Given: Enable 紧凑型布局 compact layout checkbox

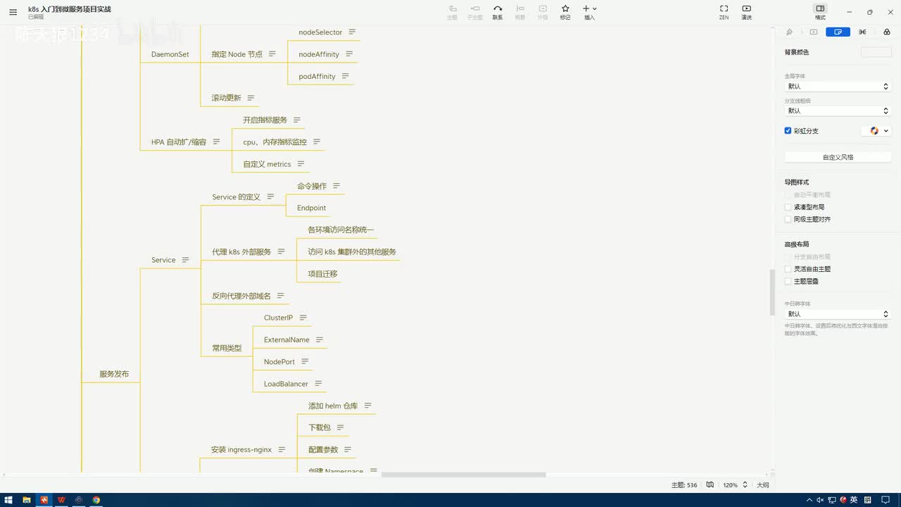Looking at the screenshot, I should [x=788, y=207].
